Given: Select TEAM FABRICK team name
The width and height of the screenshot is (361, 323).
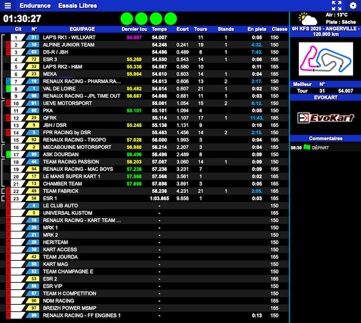Looking at the screenshot, I should pos(60,191).
